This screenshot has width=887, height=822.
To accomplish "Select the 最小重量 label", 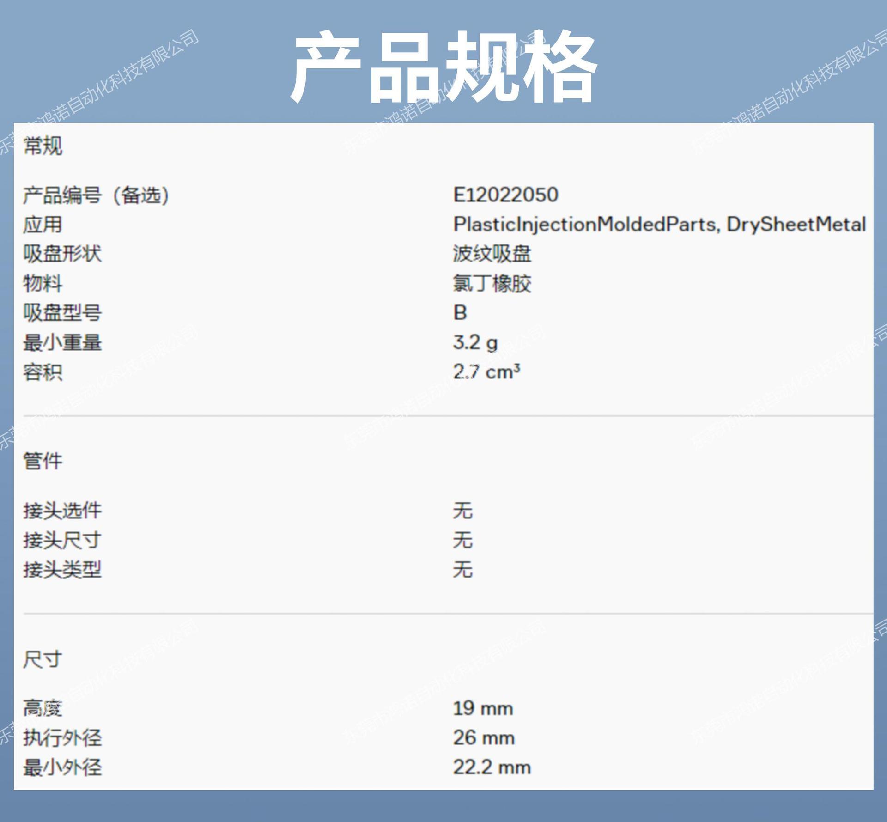I will pyautogui.click(x=62, y=342).
